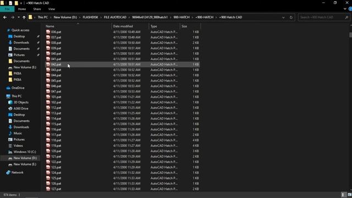Click the vertical scrollbar thumb

pyautogui.click(x=350, y=35)
